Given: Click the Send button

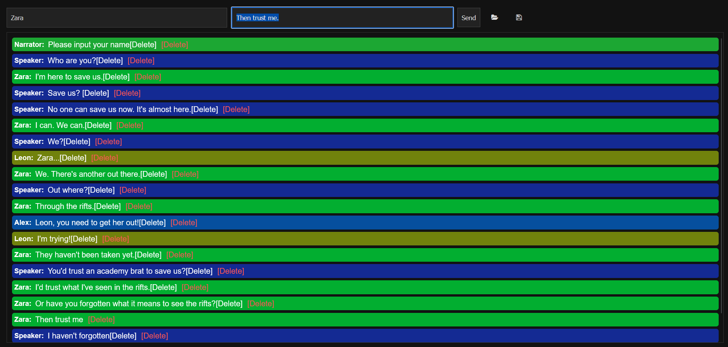Looking at the screenshot, I should tap(469, 18).
